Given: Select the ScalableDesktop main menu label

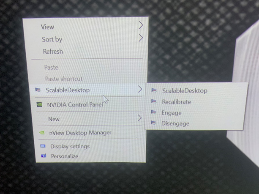Looking at the screenshot, I should (68, 90).
